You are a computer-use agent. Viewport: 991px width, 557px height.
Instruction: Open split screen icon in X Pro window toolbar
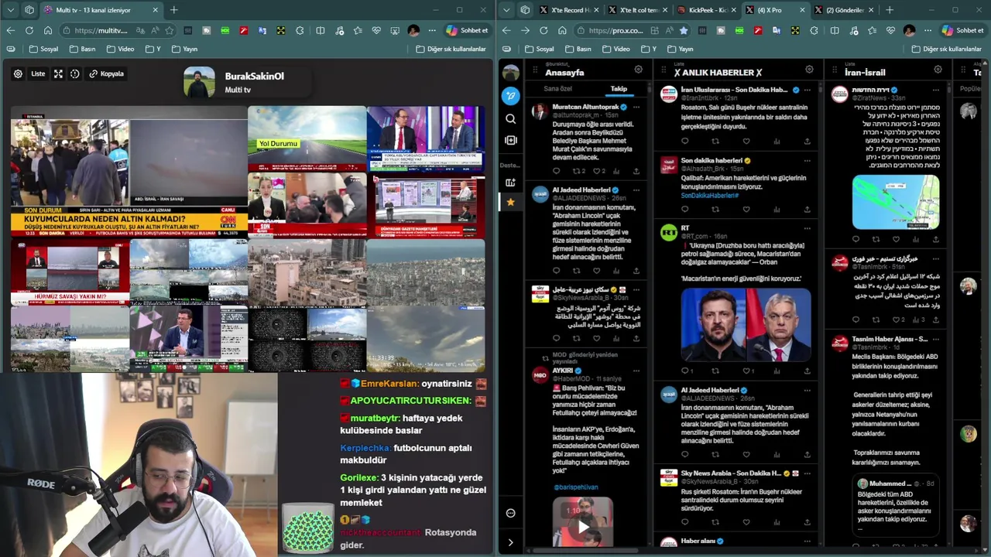point(835,30)
